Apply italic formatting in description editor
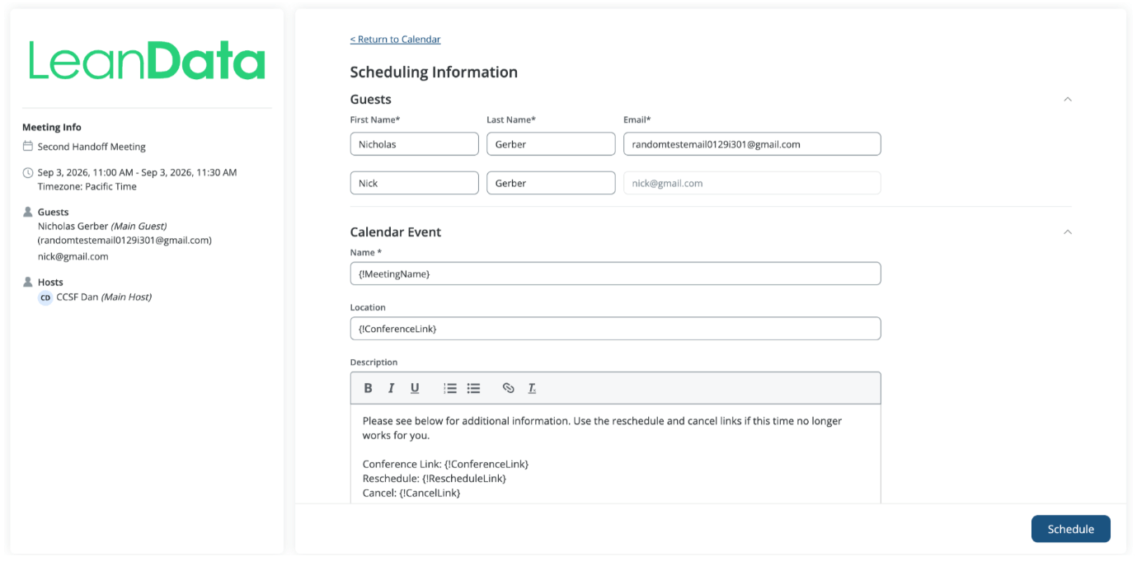 pyautogui.click(x=392, y=388)
